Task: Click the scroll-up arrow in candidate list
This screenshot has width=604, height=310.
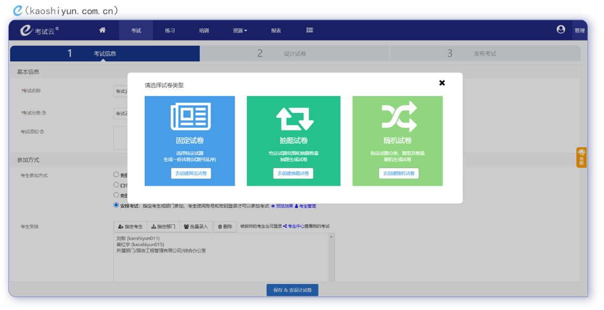Action: (x=331, y=237)
